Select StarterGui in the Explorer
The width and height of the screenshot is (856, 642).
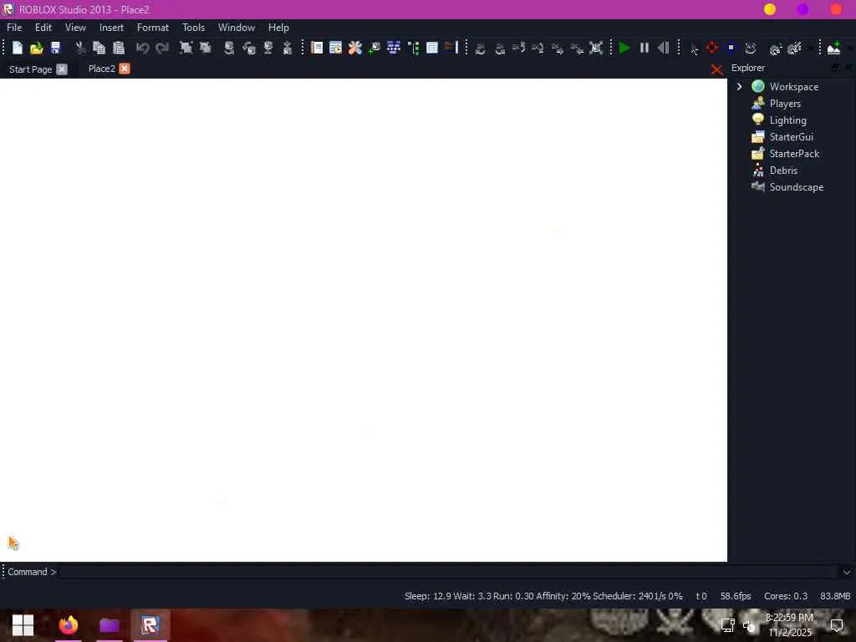(791, 137)
